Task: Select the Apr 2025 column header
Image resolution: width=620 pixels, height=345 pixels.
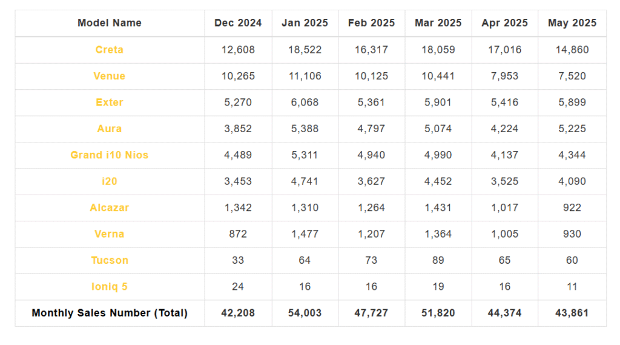Action: coord(504,23)
